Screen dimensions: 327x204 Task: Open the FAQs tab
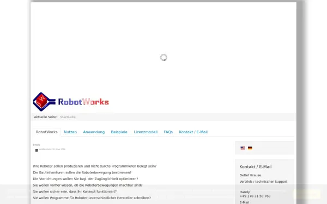(168, 132)
